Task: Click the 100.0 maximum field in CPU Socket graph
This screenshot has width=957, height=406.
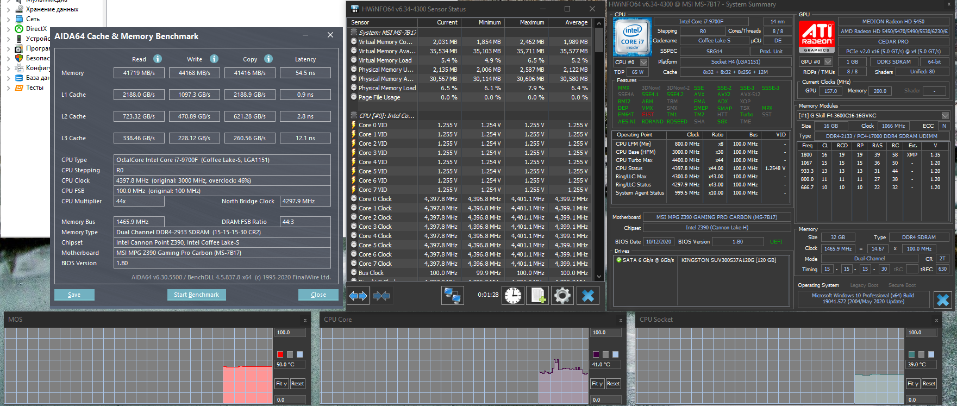Action: [x=922, y=333]
